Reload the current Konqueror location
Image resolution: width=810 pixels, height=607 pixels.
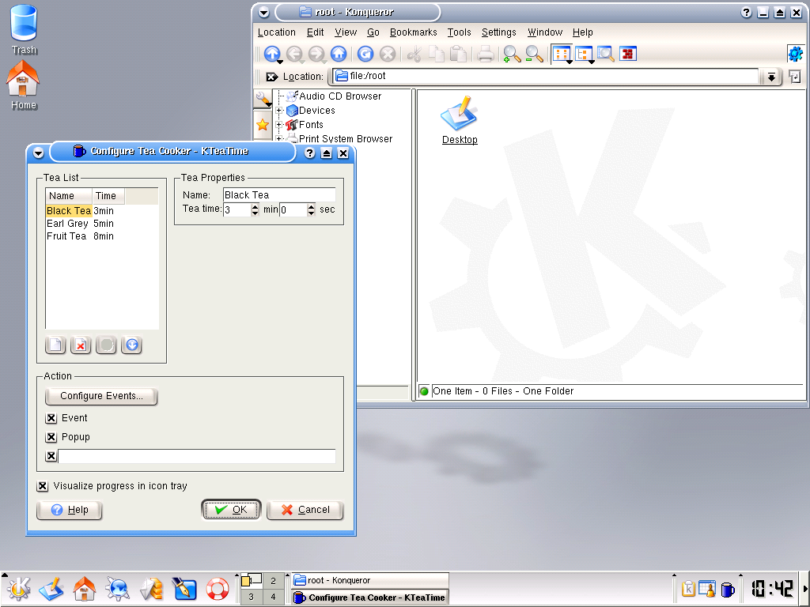[365, 54]
